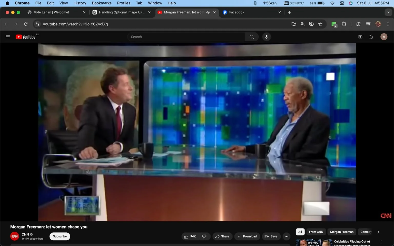Close the Facebook tab
The width and height of the screenshot is (394, 246).
coord(280,12)
